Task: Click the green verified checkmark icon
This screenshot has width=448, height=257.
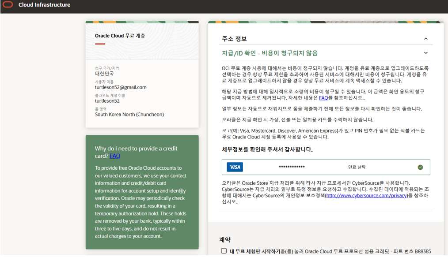Action: [x=420, y=167]
